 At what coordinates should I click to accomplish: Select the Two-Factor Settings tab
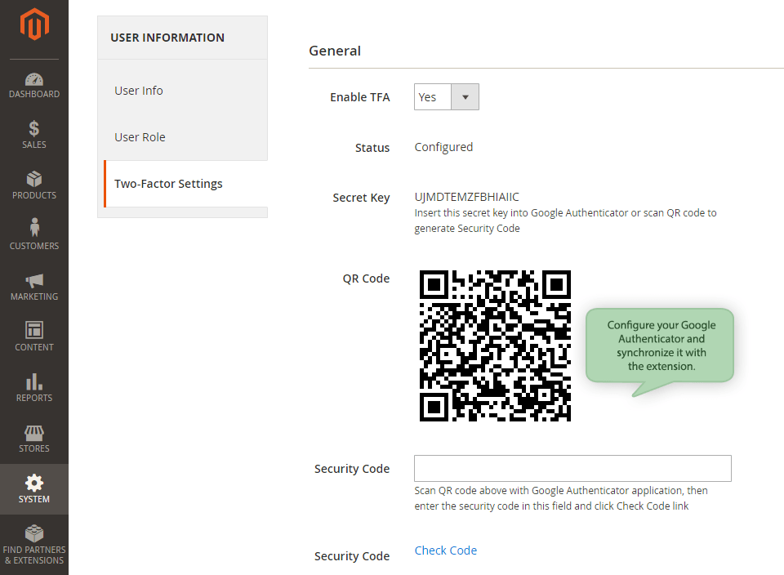185,184
